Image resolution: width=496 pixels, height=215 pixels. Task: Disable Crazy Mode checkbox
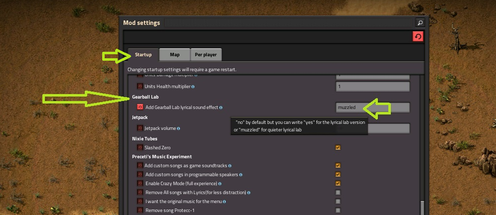coord(338,184)
